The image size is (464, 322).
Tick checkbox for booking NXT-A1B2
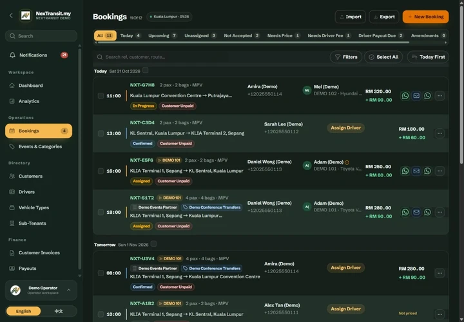pyautogui.click(x=101, y=314)
